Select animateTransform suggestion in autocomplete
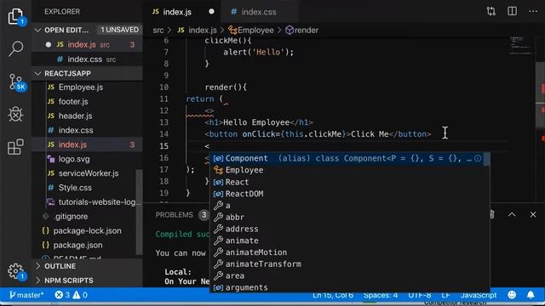Viewport: 545px width, 306px height. pos(349,264)
